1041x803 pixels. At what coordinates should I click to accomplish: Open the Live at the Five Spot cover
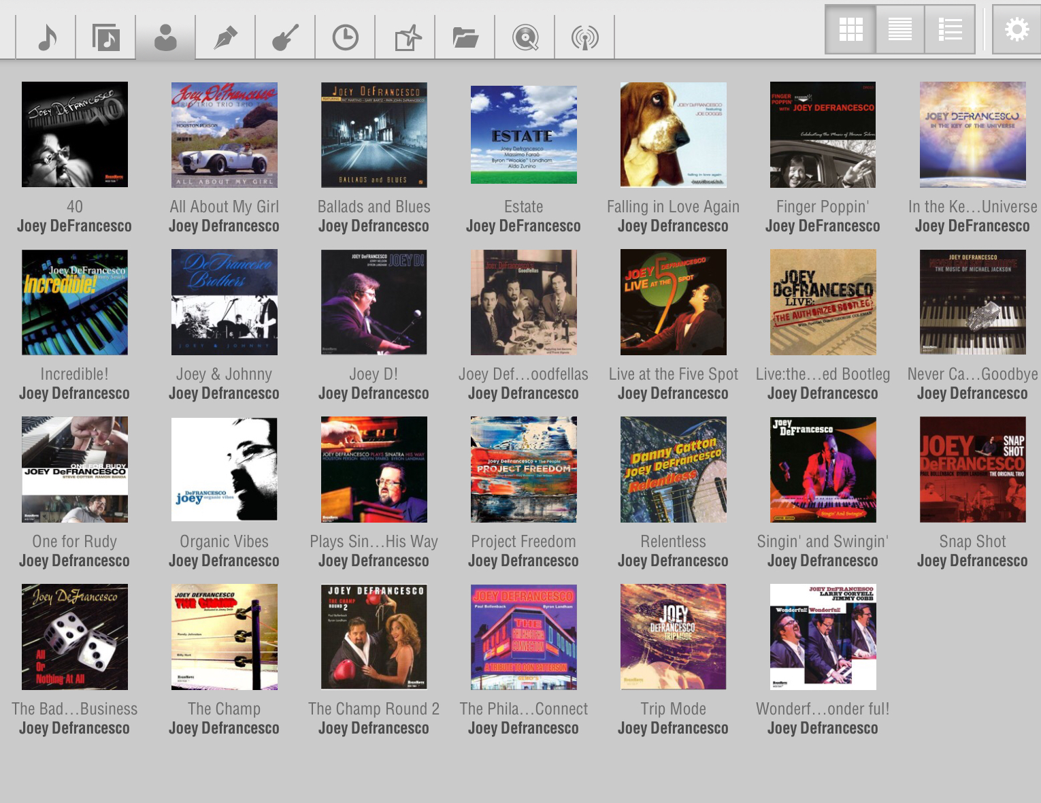point(674,302)
